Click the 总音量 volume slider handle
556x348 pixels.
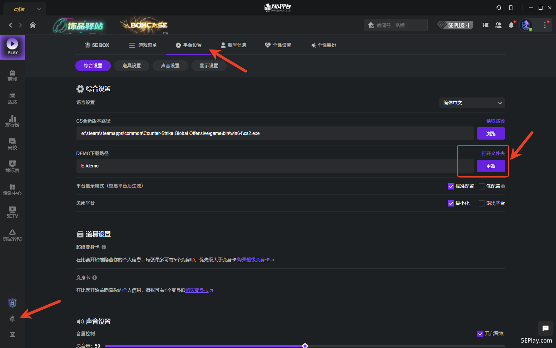(305, 346)
